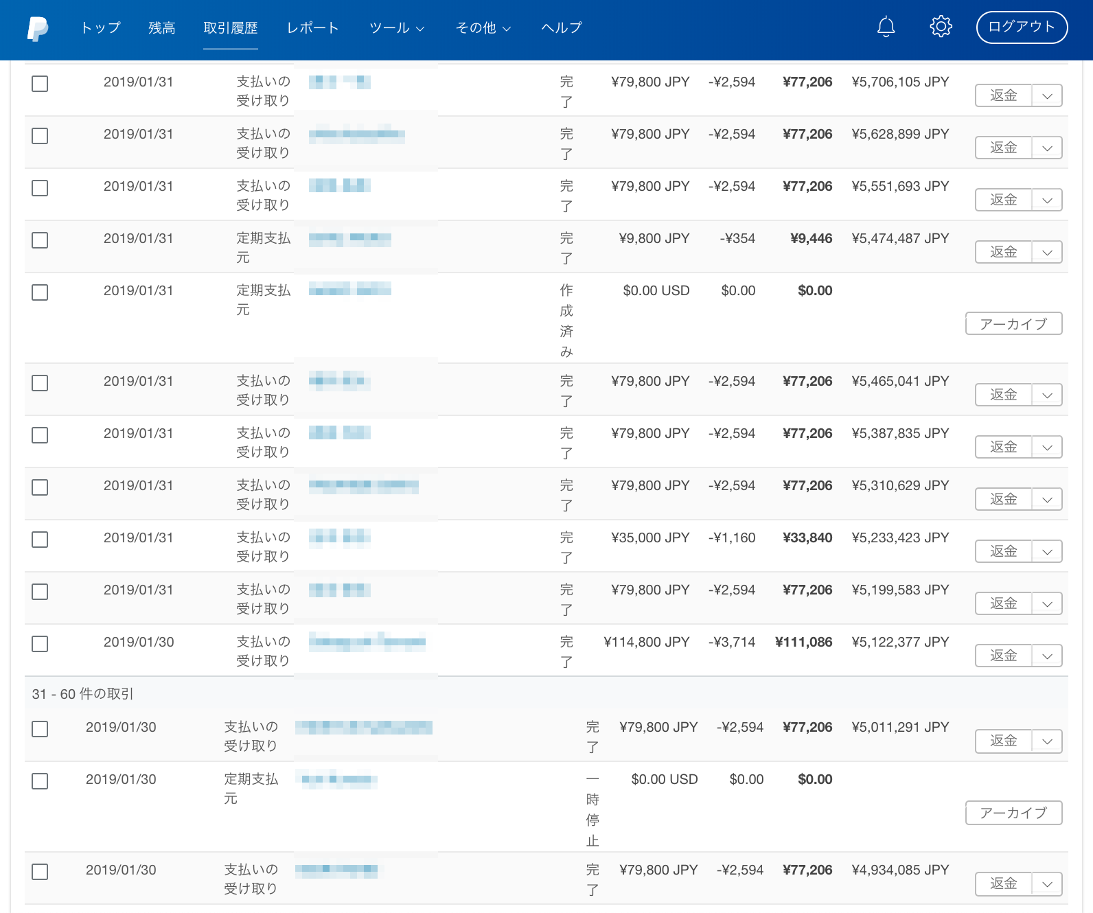Viewport: 1093px width, 913px height.
Task: Open the notifications bell icon
Action: tap(886, 27)
